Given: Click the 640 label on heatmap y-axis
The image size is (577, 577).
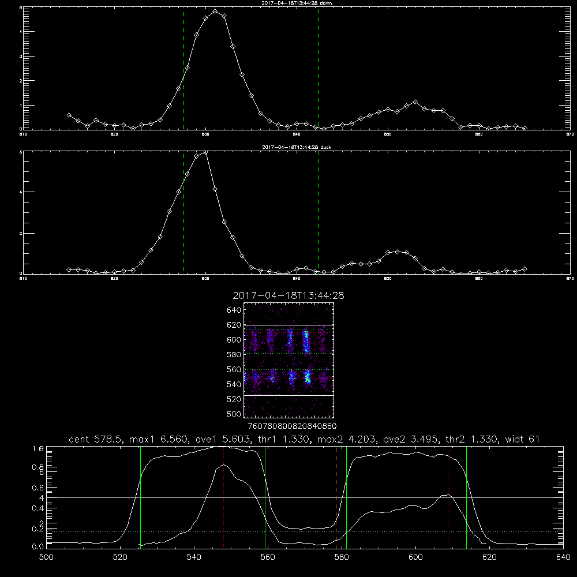Looking at the screenshot, I should (234, 310).
